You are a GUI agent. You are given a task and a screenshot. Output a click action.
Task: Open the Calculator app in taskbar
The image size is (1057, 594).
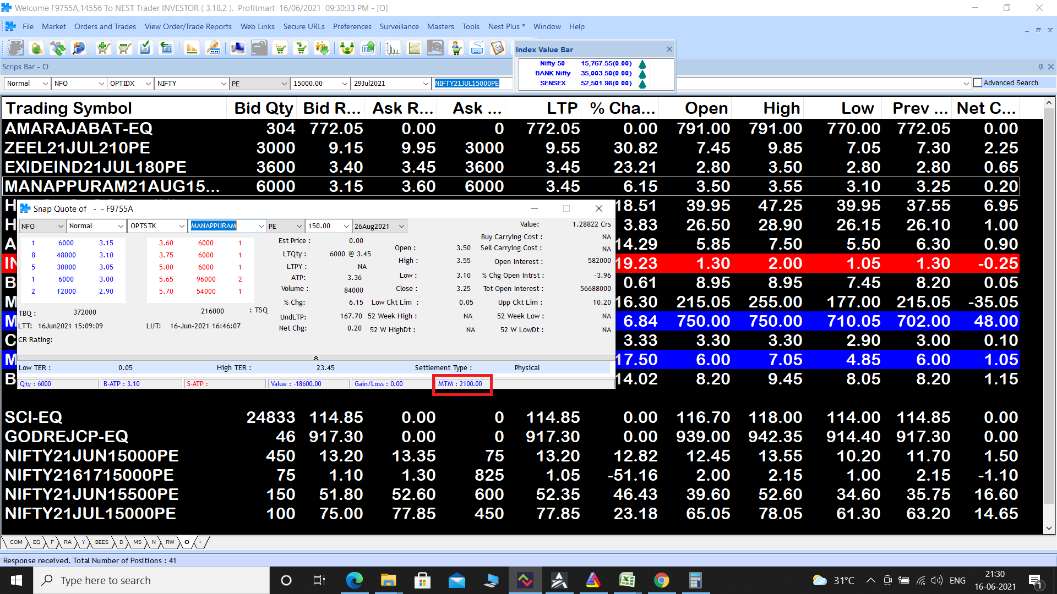695,580
